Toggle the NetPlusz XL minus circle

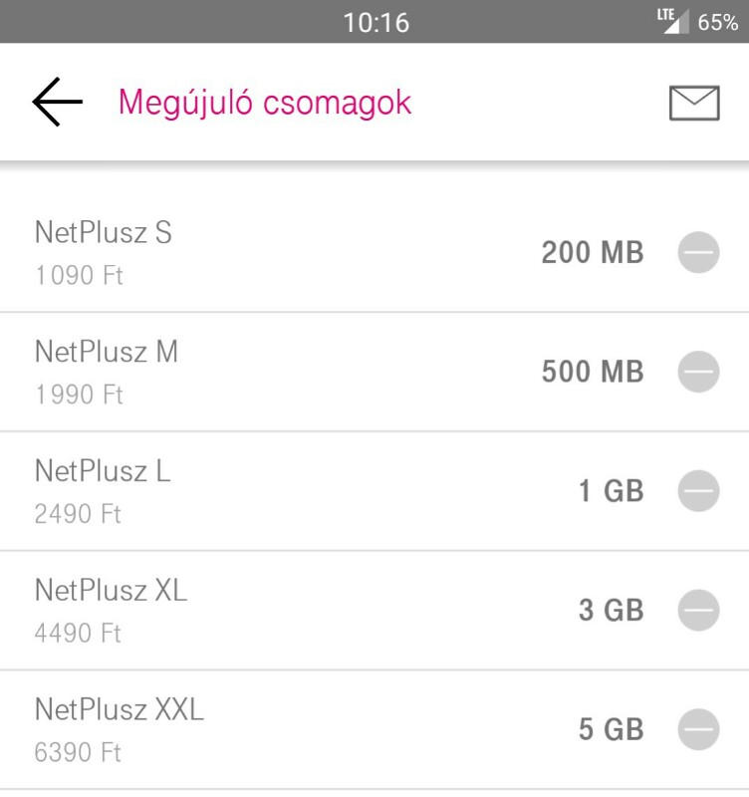point(698,610)
